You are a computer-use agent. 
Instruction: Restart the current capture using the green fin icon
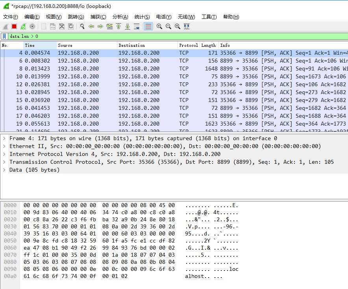click(23, 26)
